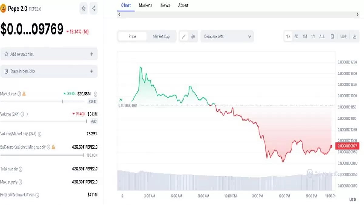Open the Compare with dropdown
The image size is (364, 205).
[x=227, y=36]
